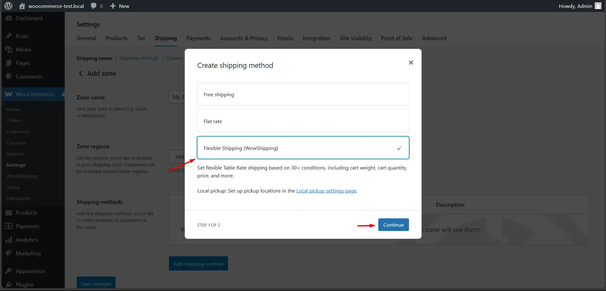Switch to the Payments settings tab
The height and width of the screenshot is (291, 606).
coord(198,38)
